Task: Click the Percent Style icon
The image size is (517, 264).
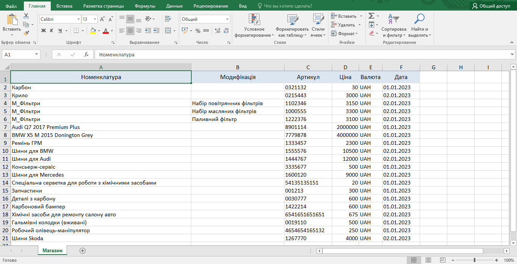Action: coord(198,31)
